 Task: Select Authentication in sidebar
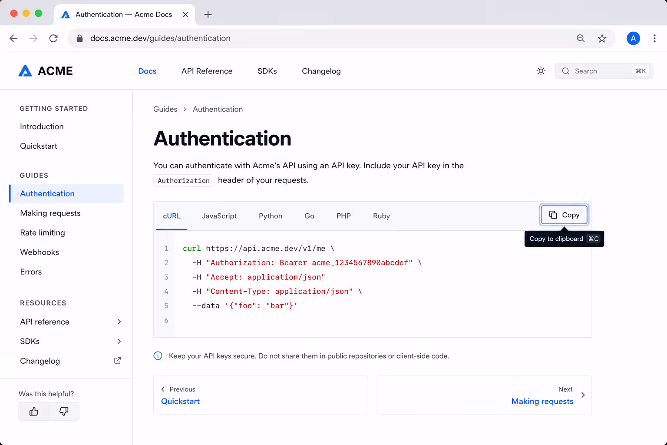click(66, 193)
